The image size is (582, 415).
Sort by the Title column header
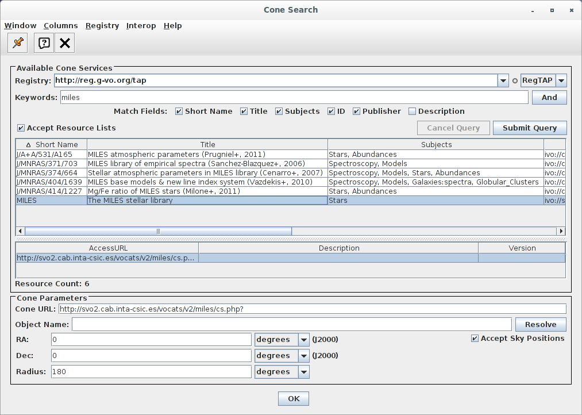point(207,144)
